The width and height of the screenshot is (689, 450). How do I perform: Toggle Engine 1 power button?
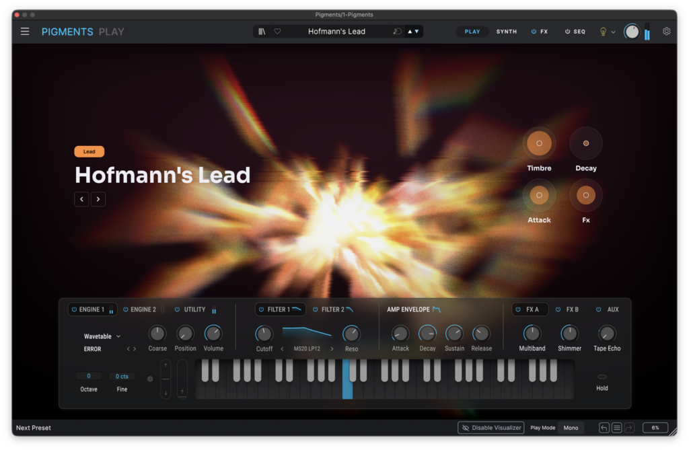point(74,309)
